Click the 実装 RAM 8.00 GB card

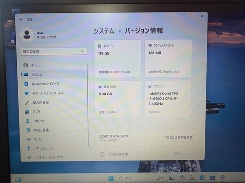[118, 99]
